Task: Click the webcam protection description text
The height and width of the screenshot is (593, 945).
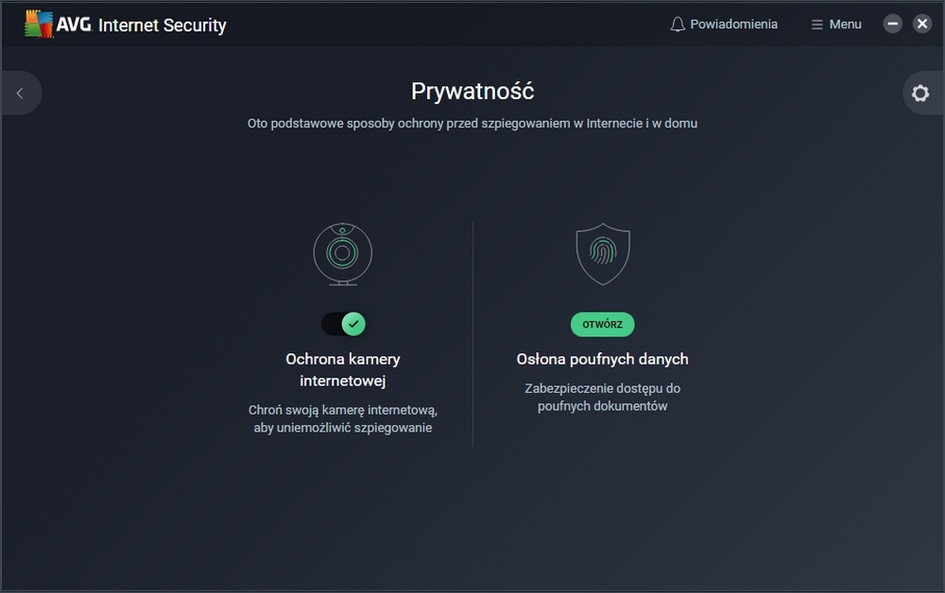Action: point(342,418)
